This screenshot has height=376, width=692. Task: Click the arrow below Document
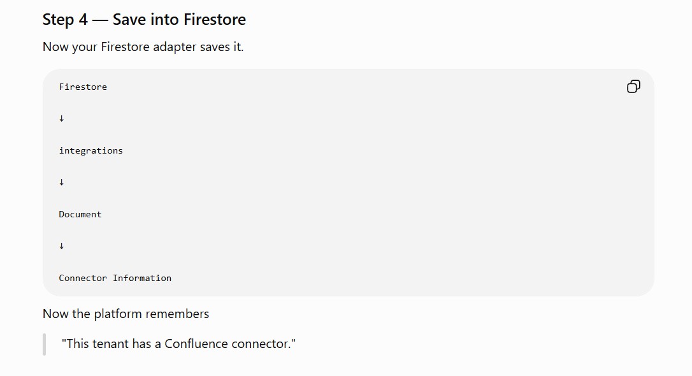[x=61, y=246]
